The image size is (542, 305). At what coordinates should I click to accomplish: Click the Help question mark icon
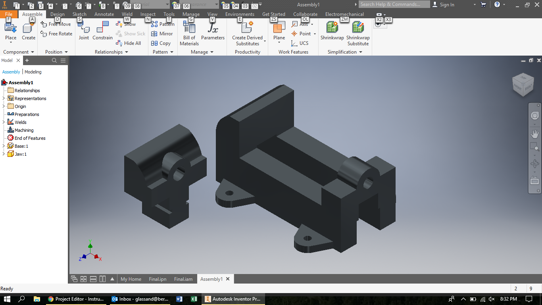(497, 4)
